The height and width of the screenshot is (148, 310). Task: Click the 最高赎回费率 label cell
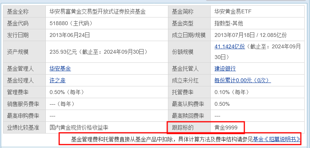click(x=189, y=116)
